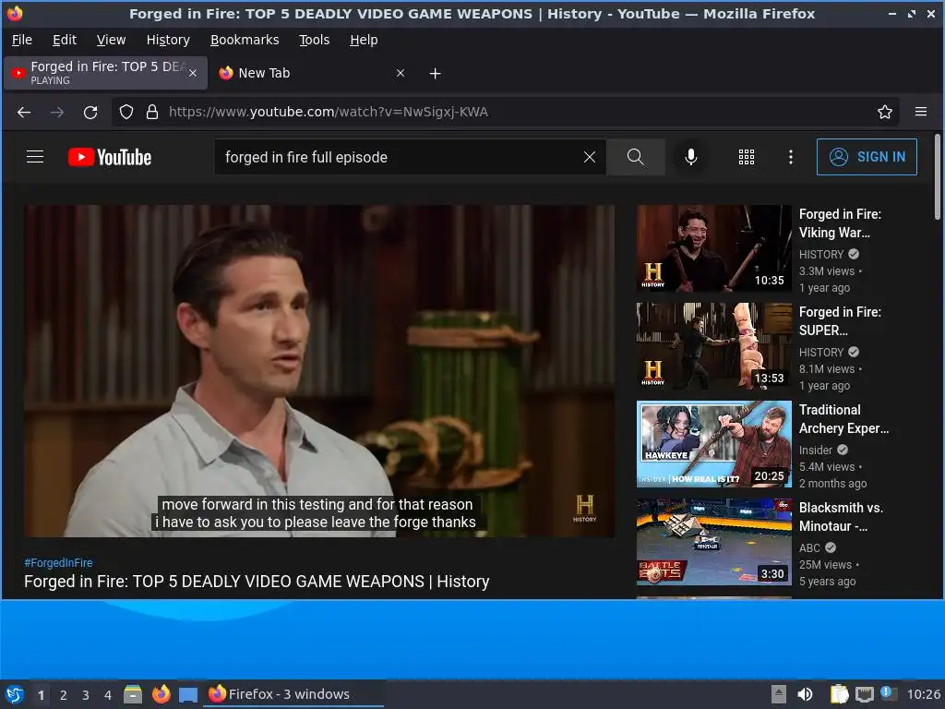Image resolution: width=945 pixels, height=709 pixels.
Task: Focus the URL address bar
Action: click(x=507, y=112)
